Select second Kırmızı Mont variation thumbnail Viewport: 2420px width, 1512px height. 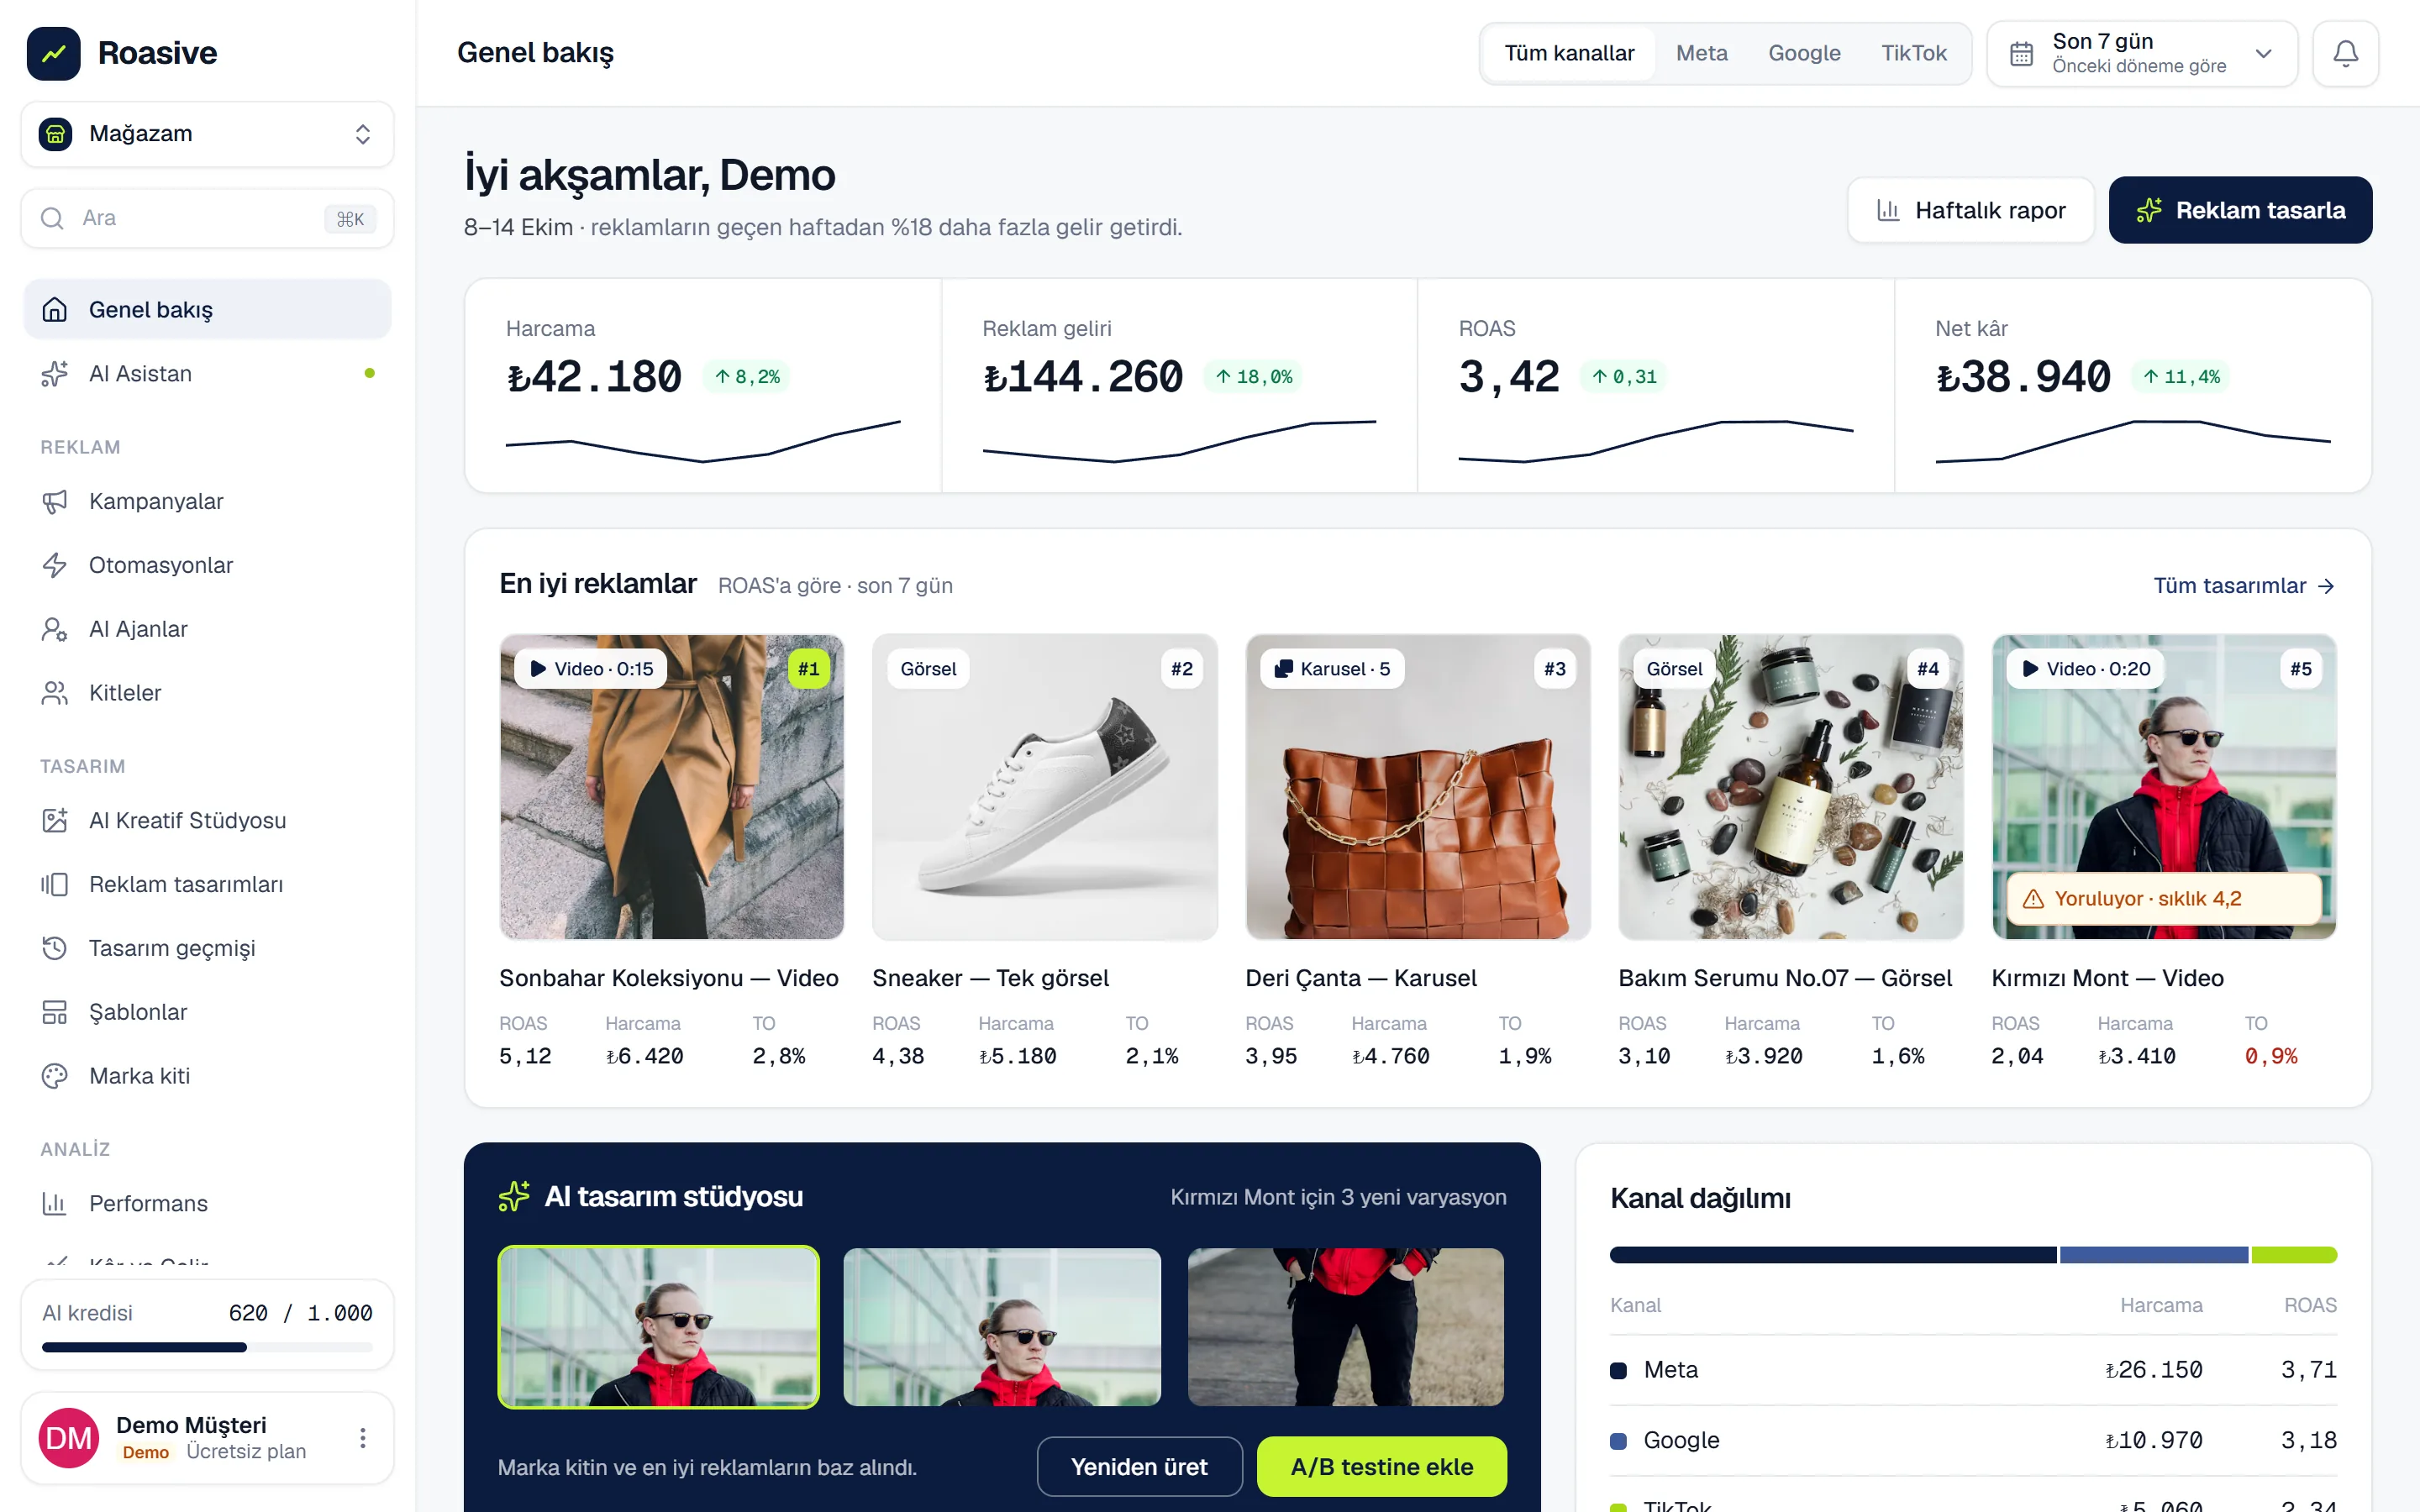[1002, 1327]
